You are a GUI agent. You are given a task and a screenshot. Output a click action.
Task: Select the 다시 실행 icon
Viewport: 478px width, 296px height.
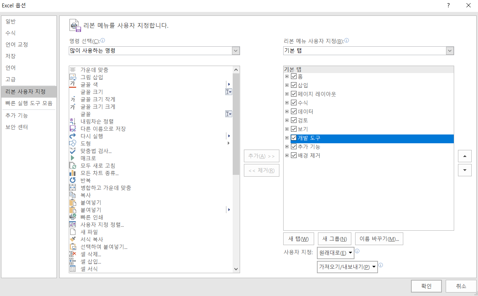pyautogui.click(x=73, y=136)
